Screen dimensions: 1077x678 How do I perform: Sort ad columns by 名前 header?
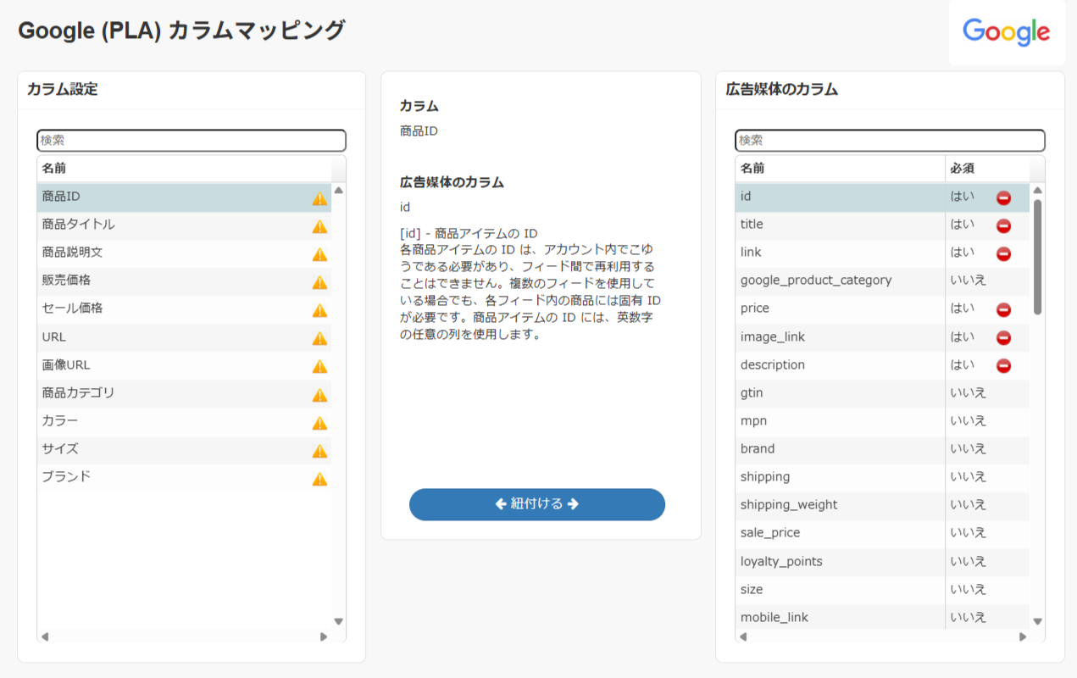coord(840,169)
